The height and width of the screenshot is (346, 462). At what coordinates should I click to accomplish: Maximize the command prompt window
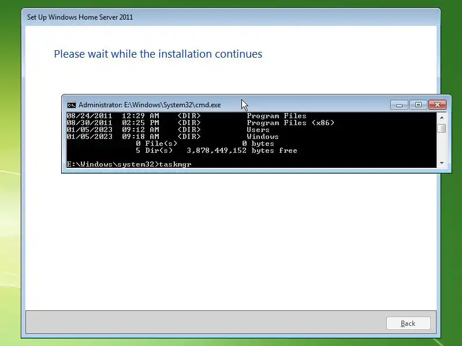pos(418,105)
